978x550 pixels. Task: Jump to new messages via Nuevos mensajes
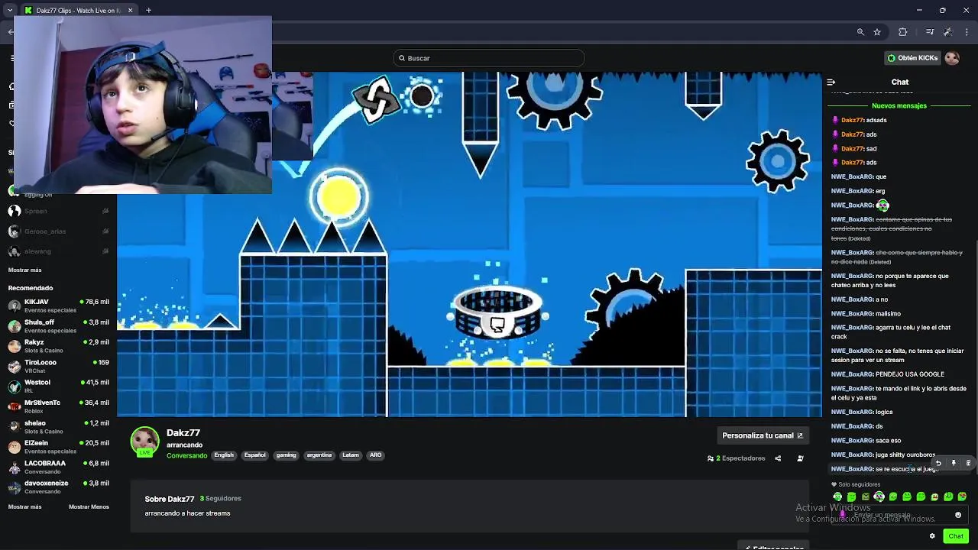click(899, 105)
